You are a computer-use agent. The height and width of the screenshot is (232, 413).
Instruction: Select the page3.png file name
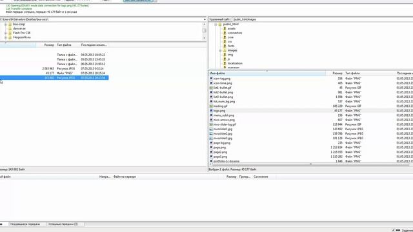(x=220, y=157)
